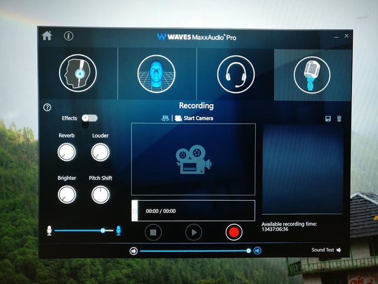Start recording with the red button
This screenshot has height=284, width=378.
(234, 232)
